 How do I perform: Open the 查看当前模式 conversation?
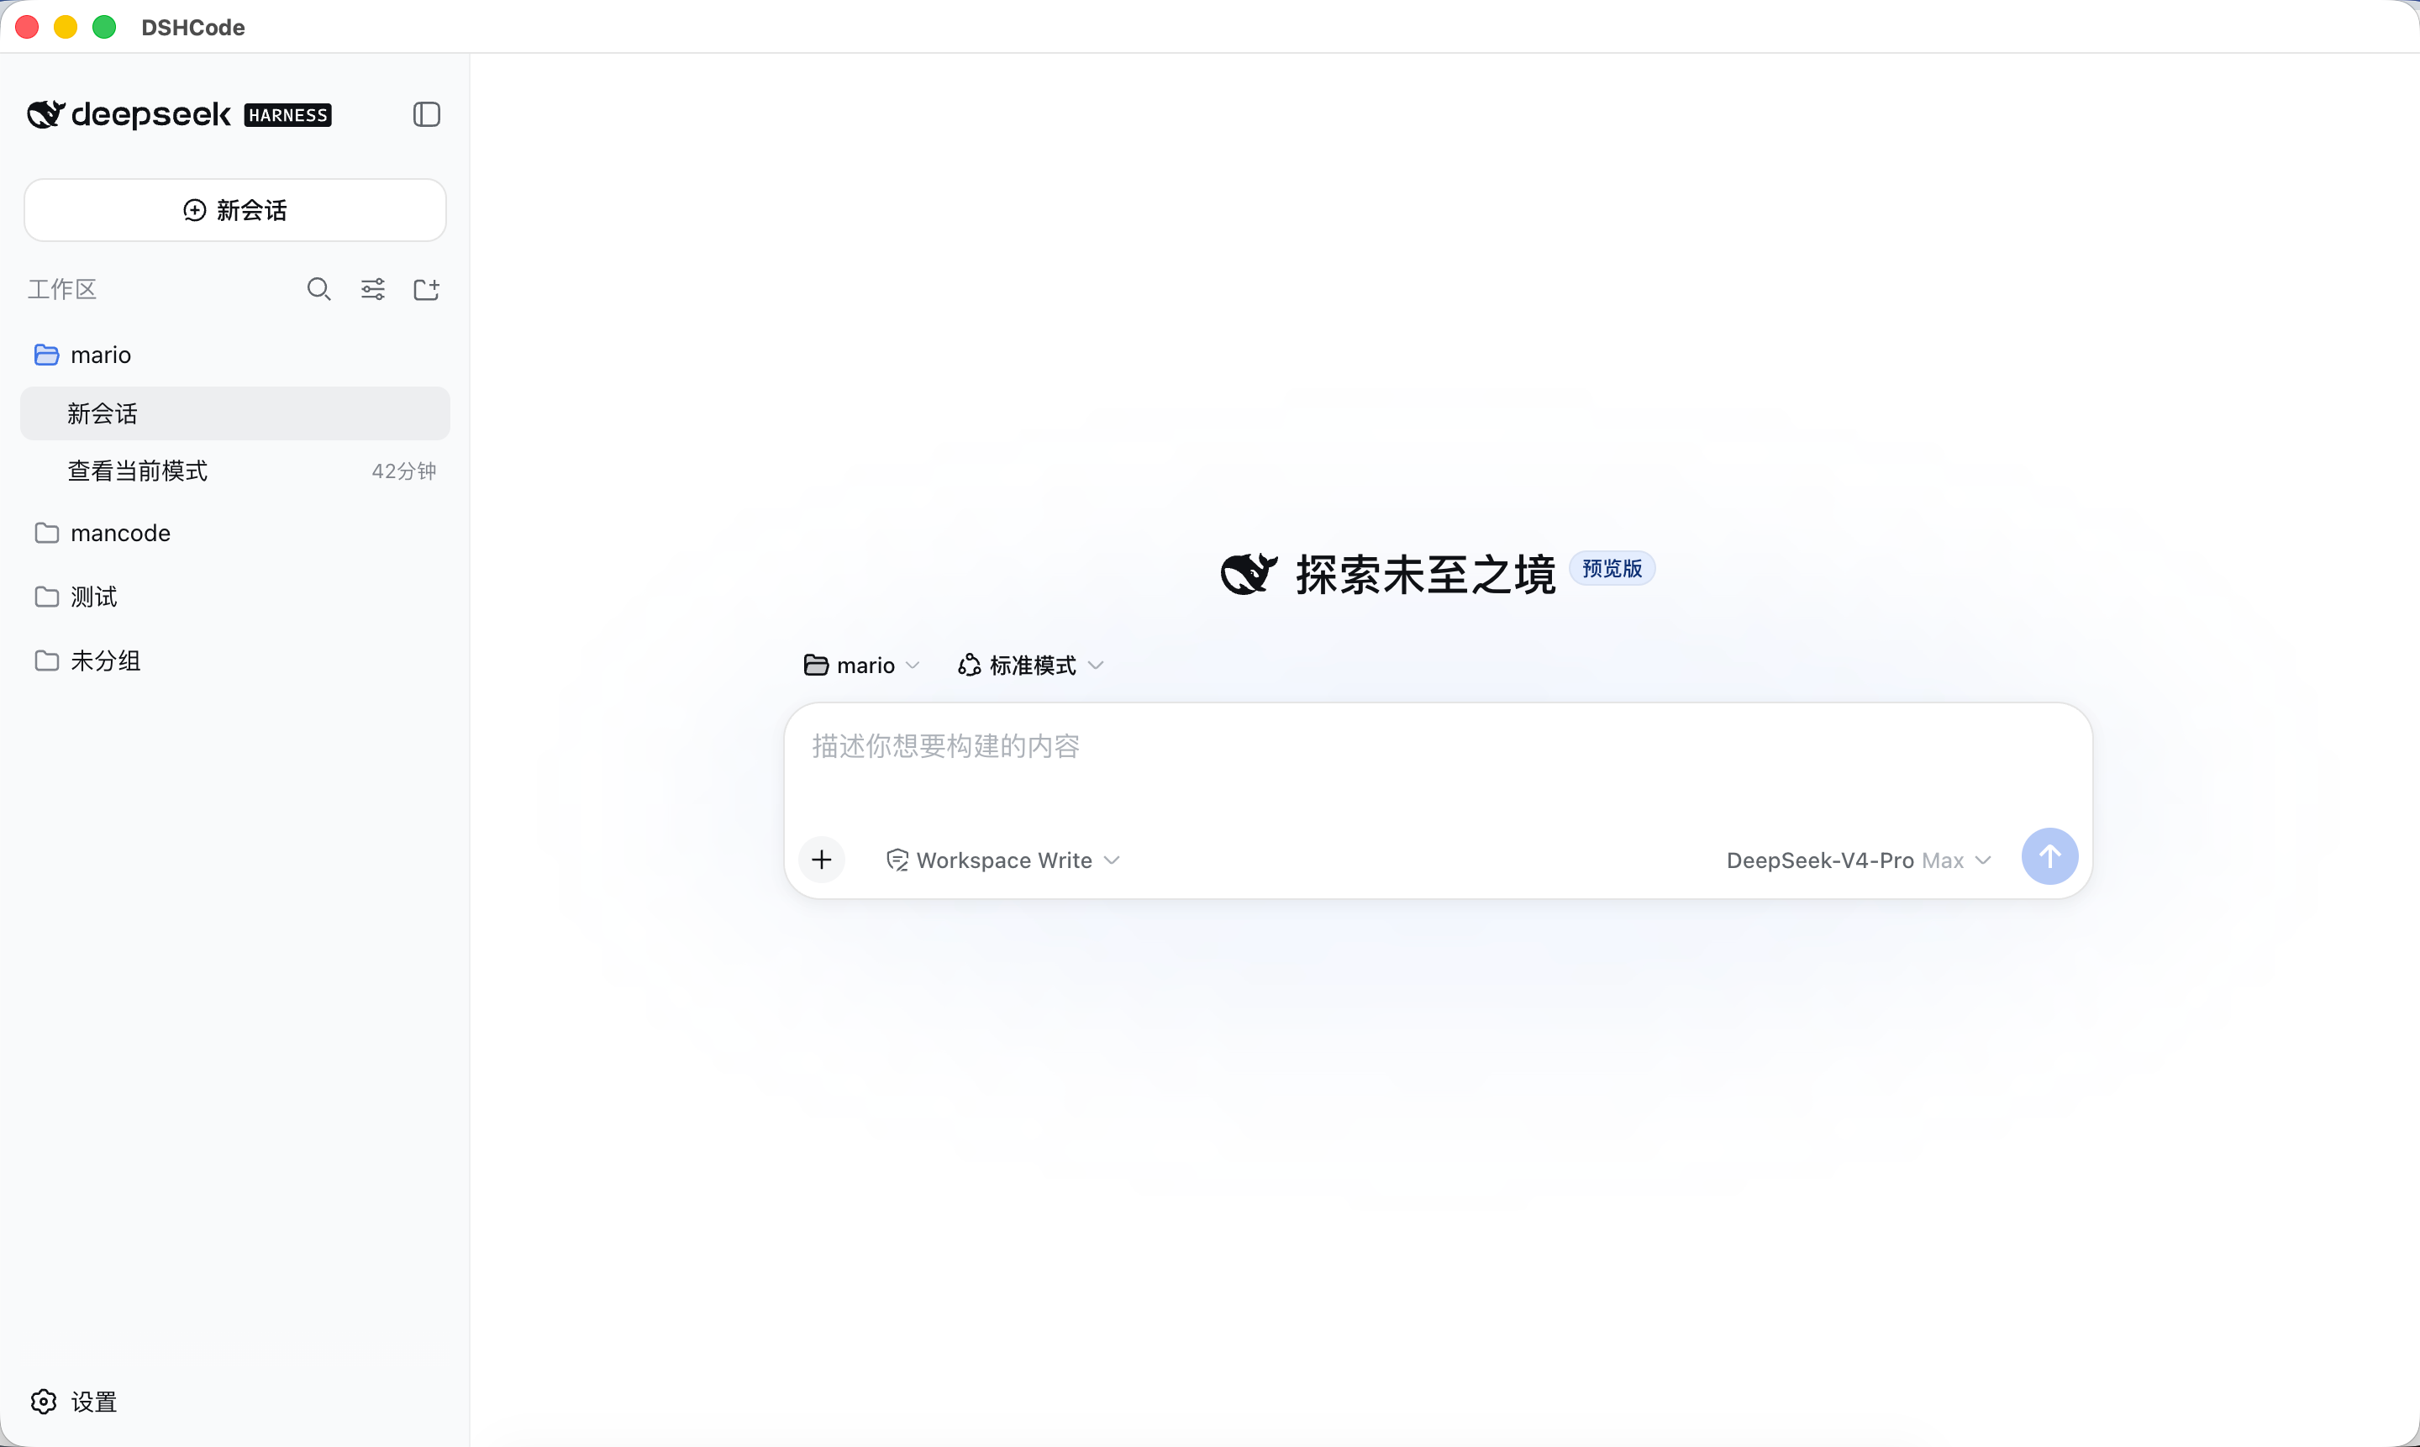(235, 471)
